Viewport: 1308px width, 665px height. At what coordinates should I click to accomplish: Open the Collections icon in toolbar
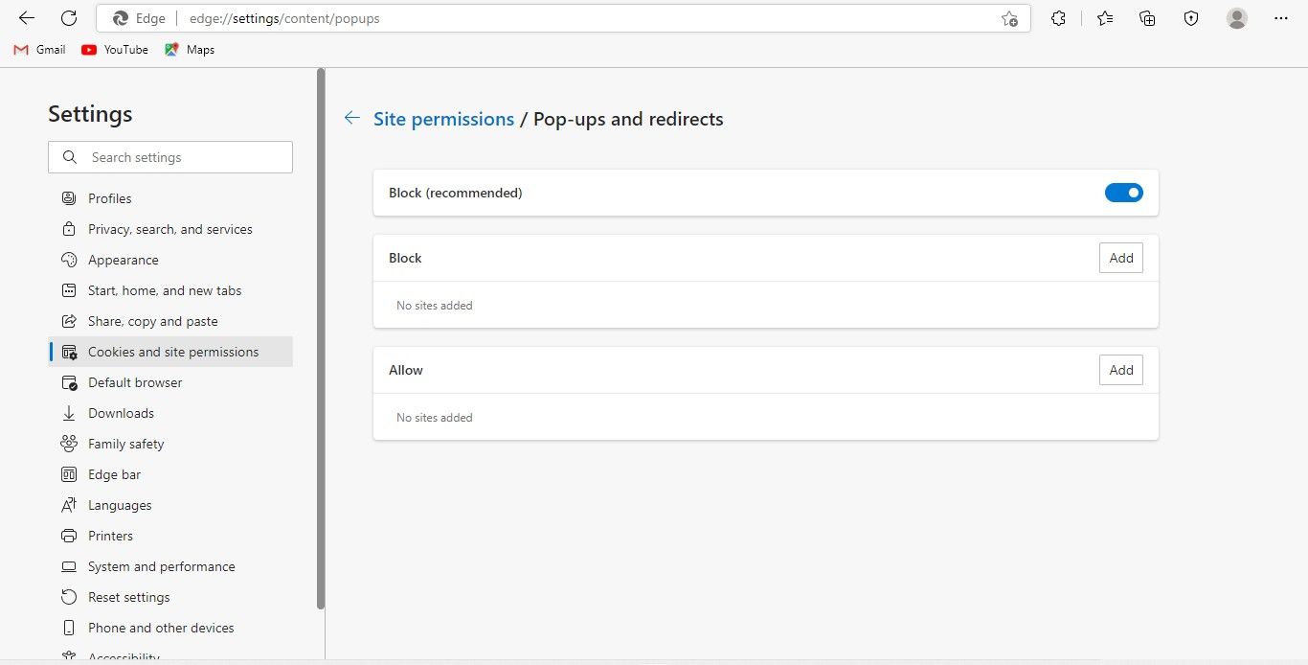click(1147, 18)
